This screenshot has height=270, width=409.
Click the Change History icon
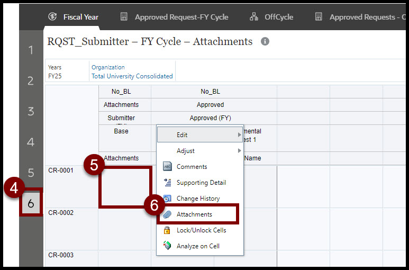click(167, 199)
